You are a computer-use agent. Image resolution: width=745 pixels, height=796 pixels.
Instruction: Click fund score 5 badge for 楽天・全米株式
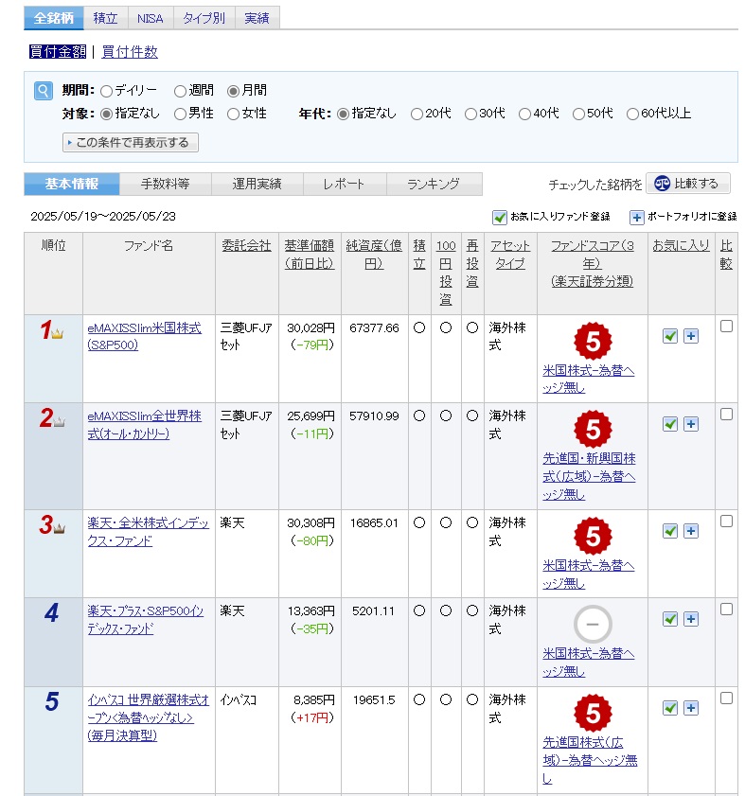(593, 536)
